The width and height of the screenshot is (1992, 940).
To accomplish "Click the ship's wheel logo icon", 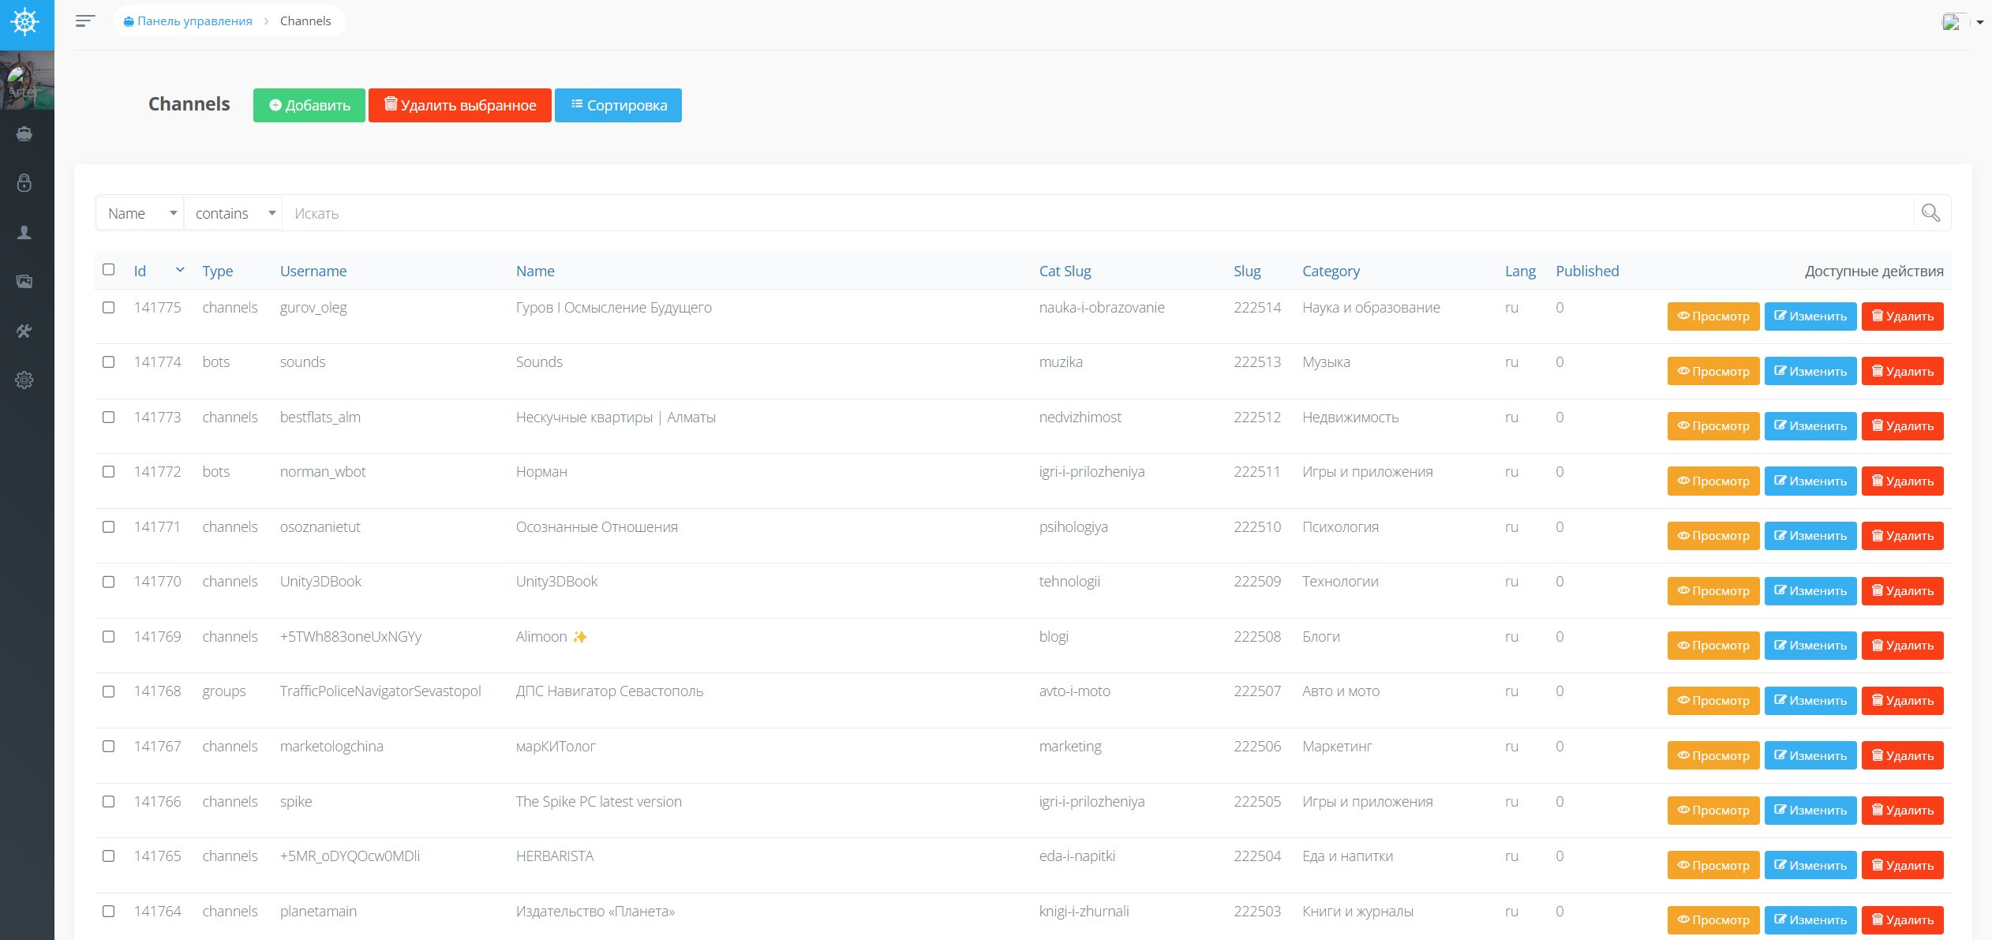I will [x=25, y=22].
